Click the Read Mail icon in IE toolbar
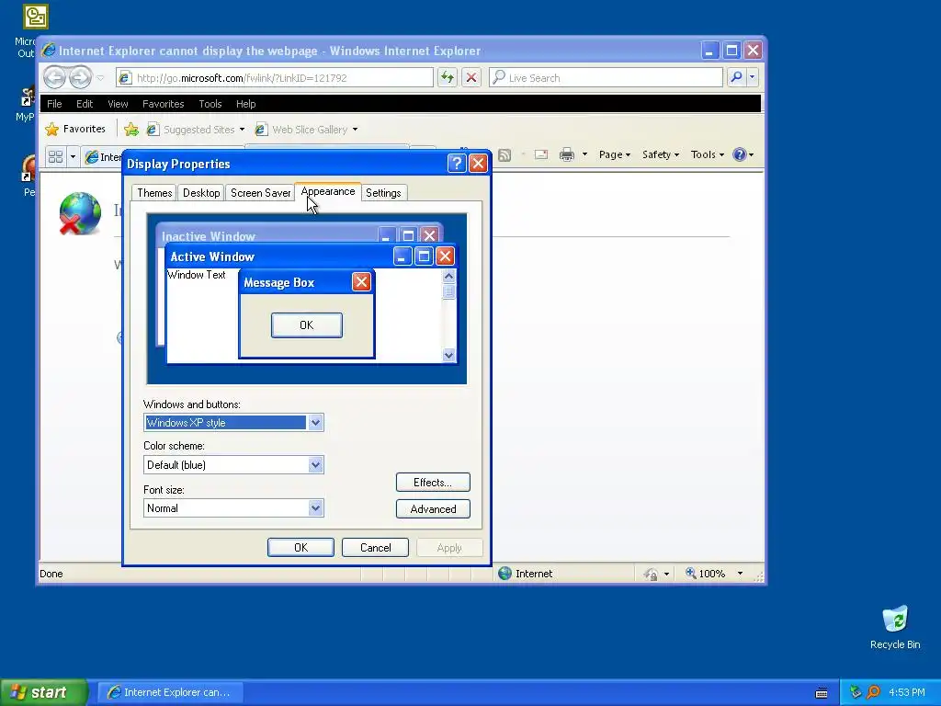 540,154
